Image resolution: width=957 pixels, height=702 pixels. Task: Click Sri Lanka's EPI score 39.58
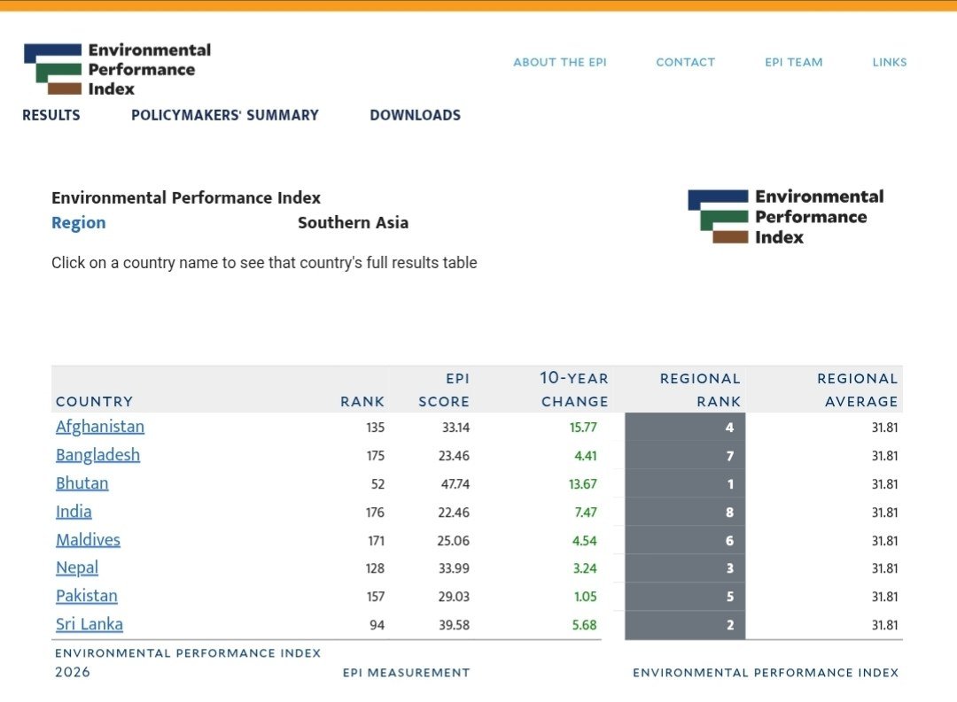[454, 625]
